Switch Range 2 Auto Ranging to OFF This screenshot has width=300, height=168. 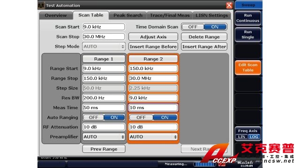(141, 118)
